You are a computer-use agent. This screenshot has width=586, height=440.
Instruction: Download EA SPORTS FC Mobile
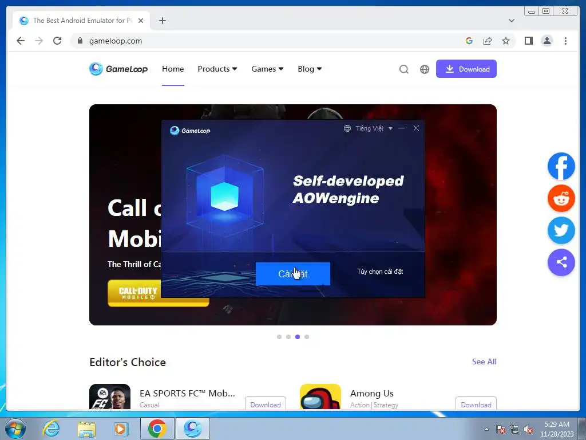(266, 404)
